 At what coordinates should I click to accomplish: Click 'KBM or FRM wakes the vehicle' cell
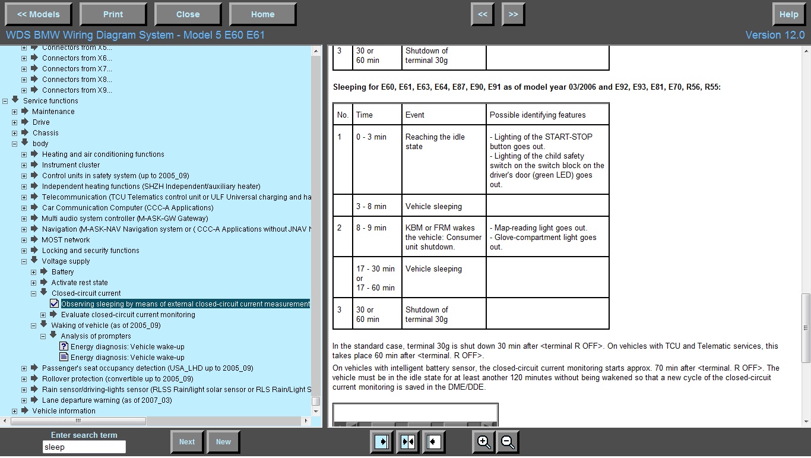coord(443,236)
